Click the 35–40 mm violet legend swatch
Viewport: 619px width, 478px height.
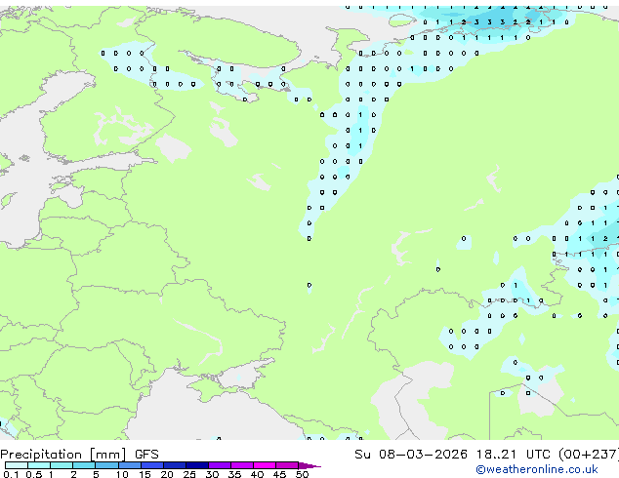tap(242, 465)
